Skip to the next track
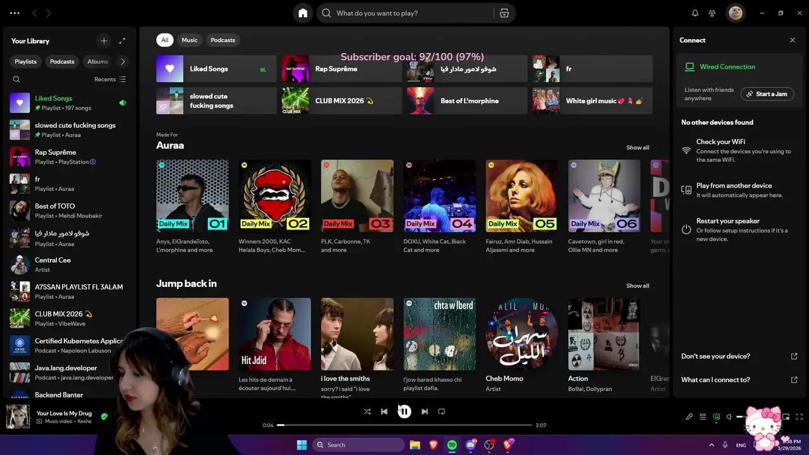The image size is (809, 455). coord(425,411)
